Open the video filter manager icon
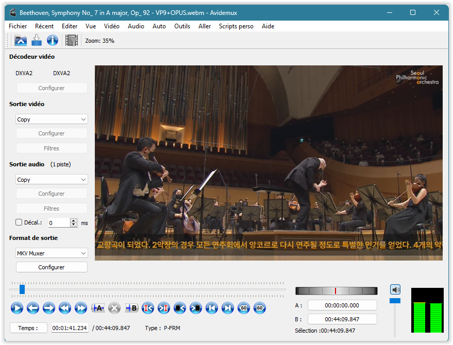This screenshot has width=453, height=345. (x=72, y=40)
